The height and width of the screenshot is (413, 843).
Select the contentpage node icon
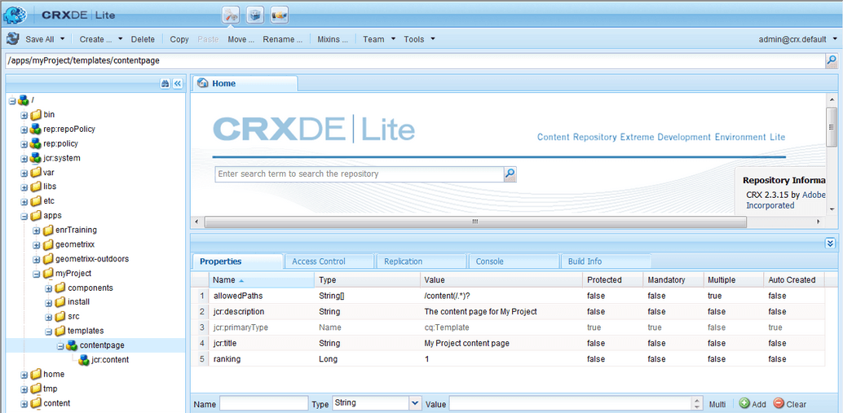click(x=72, y=345)
